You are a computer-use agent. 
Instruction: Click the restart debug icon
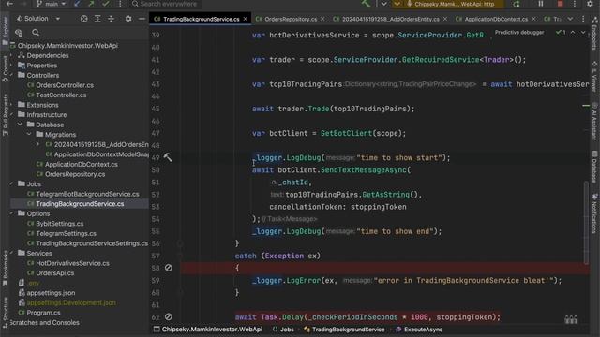click(x=517, y=4)
